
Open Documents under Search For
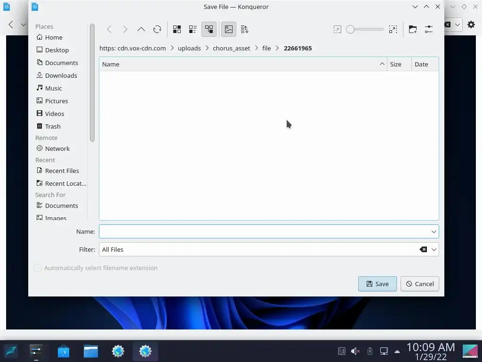point(61,206)
